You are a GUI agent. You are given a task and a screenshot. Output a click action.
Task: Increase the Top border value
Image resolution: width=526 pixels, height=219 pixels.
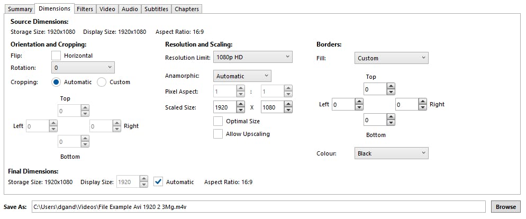[391, 86]
